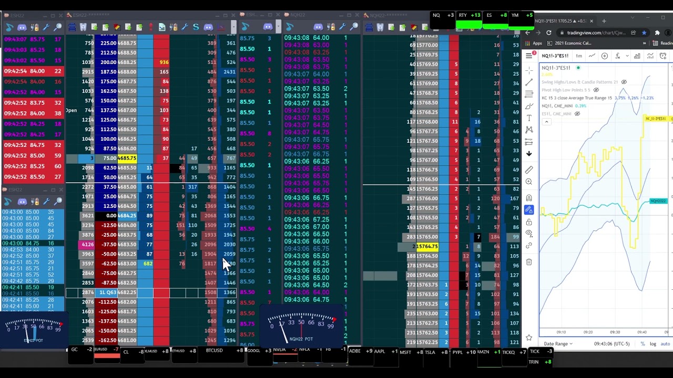Select the crosshair cursor tool in TradingView
This screenshot has width=673, height=378.
529,70
